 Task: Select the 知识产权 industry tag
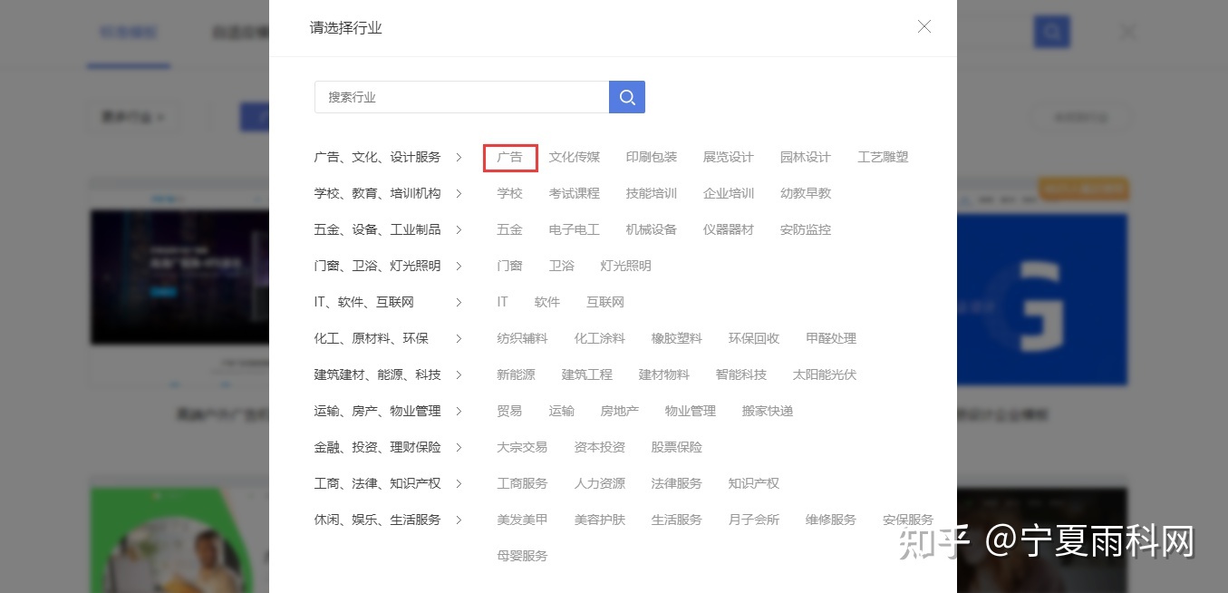tap(753, 482)
